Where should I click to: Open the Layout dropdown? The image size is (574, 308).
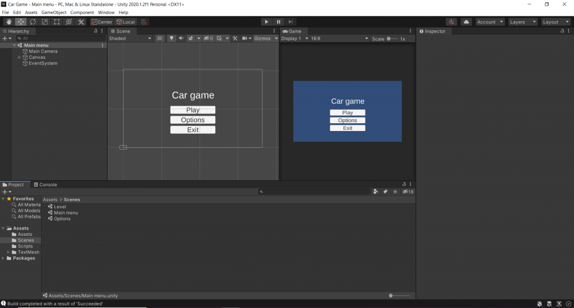(x=556, y=22)
